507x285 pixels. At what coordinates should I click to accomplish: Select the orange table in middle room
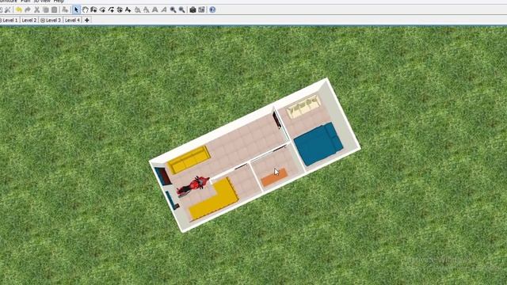click(274, 177)
